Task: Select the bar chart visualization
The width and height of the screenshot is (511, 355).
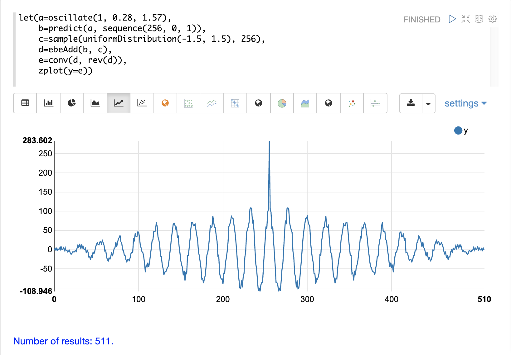Action: tap(48, 103)
